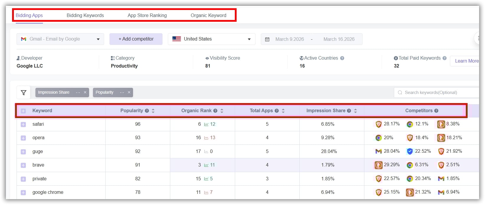Expand the private keyword row
The height and width of the screenshot is (205, 485).
coord(23,179)
